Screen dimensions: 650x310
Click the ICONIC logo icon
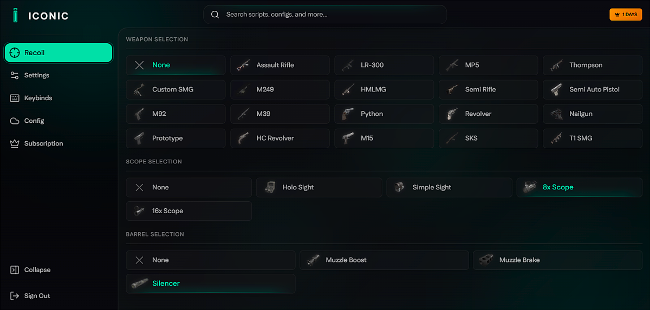coord(15,15)
